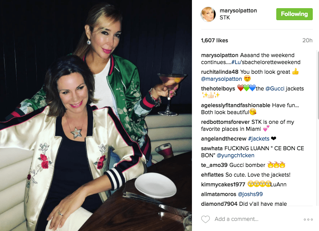Viewport: 319px width, 231px height.
Task: Open the marysolpatton profile avatar
Action: (x=208, y=14)
